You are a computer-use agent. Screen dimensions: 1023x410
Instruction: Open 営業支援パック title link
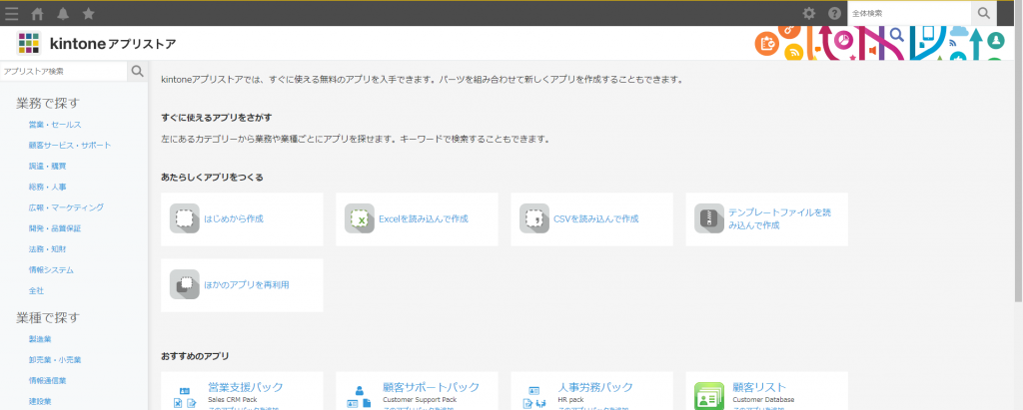tap(246, 387)
